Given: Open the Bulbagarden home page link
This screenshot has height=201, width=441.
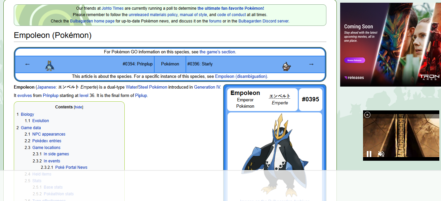Looking at the screenshot, I should [92, 21].
